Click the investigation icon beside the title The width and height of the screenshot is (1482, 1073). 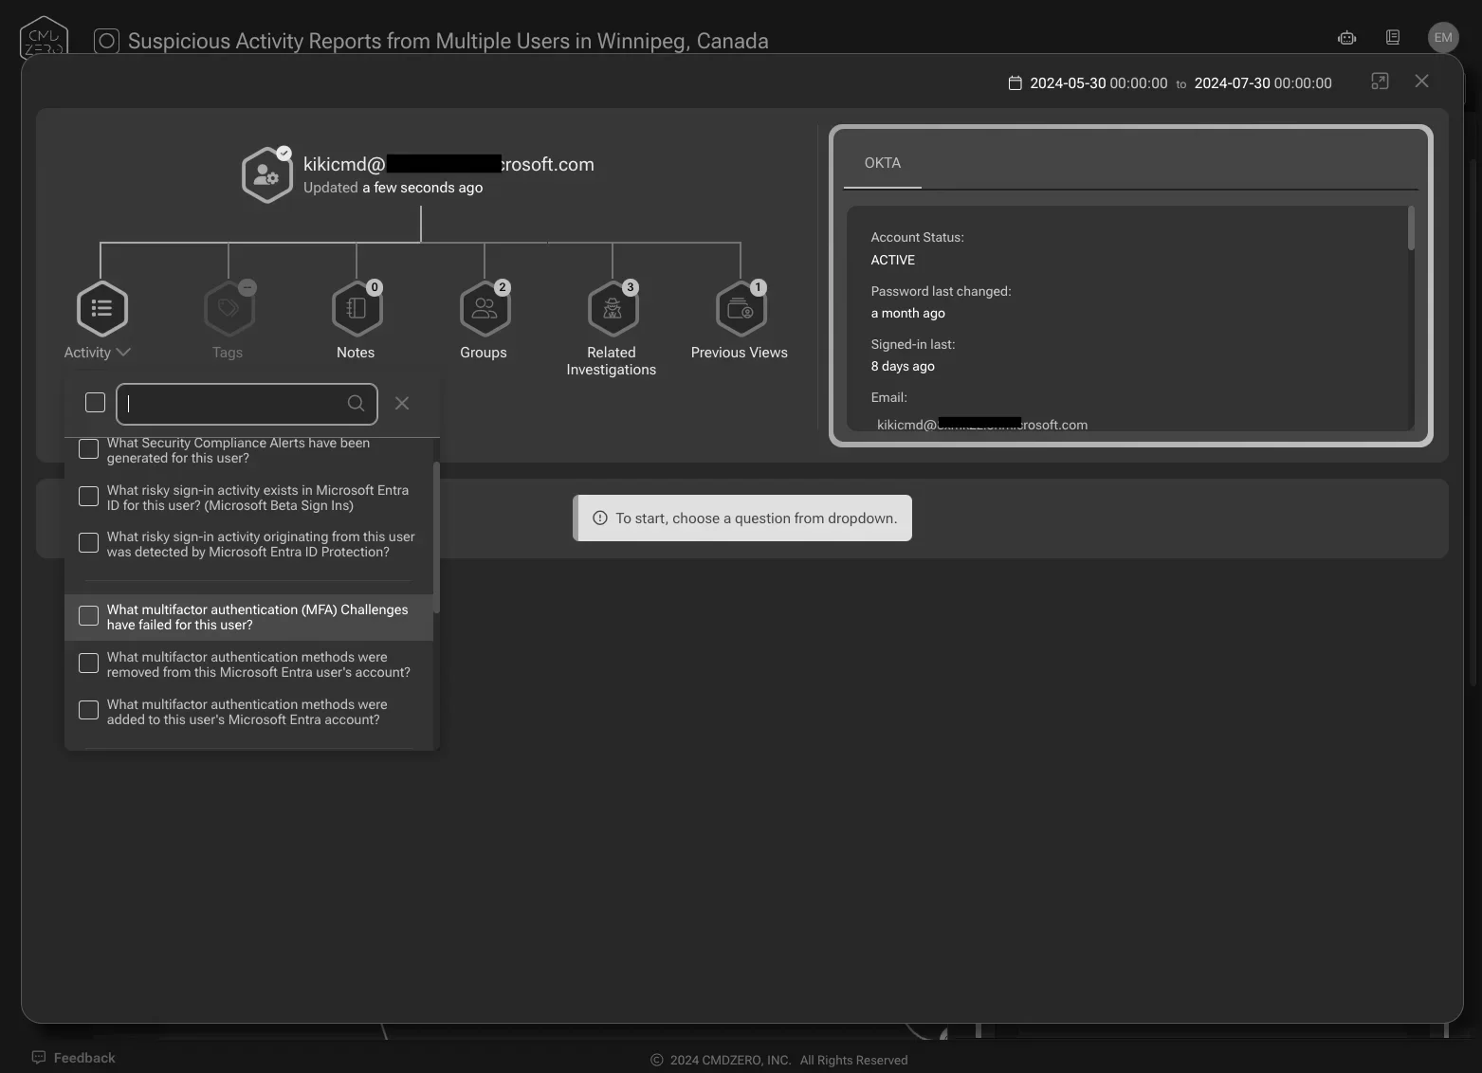point(106,41)
